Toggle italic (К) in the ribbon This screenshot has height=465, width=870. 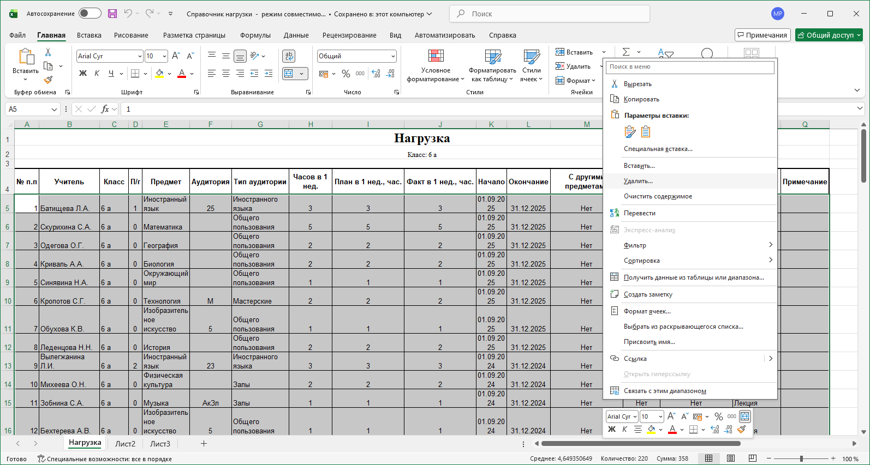[97, 73]
